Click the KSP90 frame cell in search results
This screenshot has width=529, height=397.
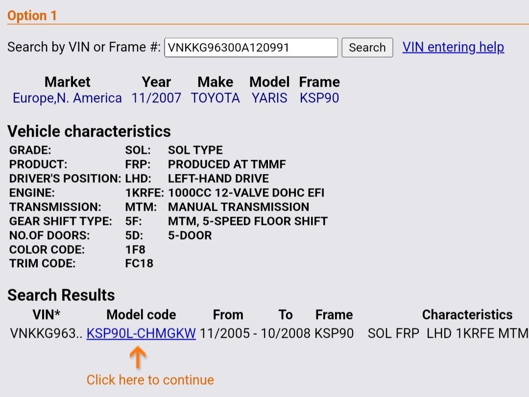(x=334, y=333)
